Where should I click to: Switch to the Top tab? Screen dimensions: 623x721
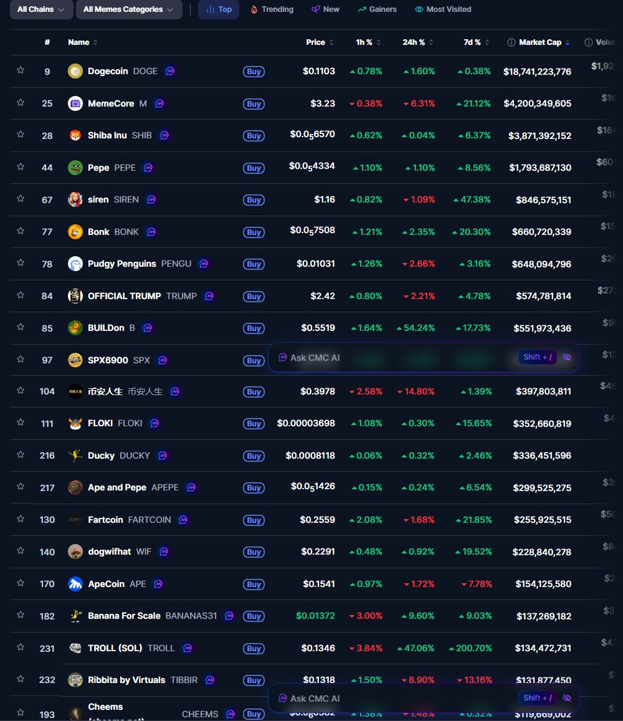click(219, 9)
